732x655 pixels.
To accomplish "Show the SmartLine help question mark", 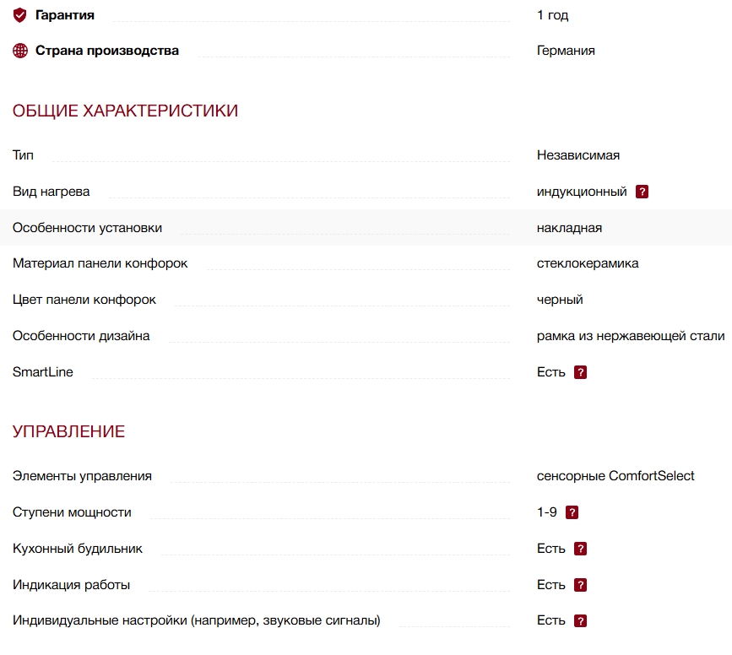I will point(580,372).
